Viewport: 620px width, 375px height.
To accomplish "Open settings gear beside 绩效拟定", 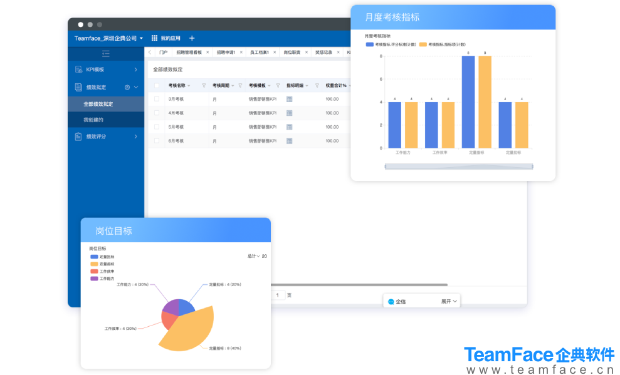I will (127, 87).
